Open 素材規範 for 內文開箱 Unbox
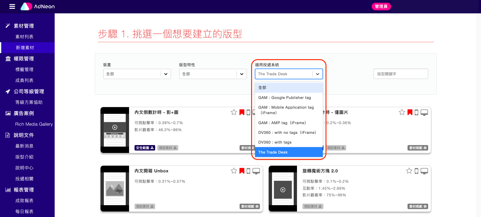 pyautogui.click(x=250, y=206)
